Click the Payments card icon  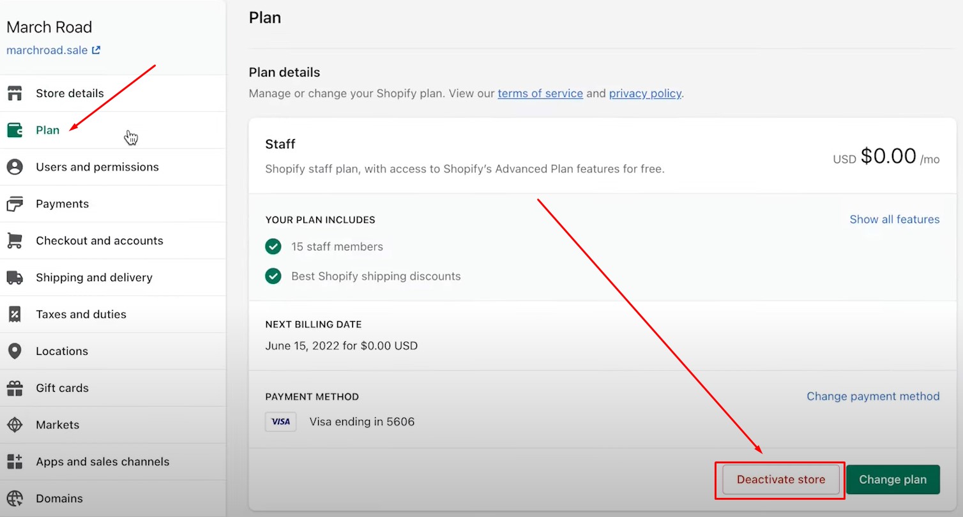15,204
